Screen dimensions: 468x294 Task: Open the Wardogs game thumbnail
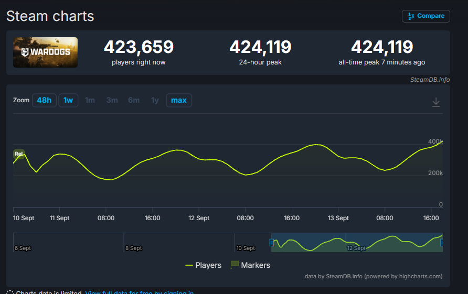point(45,52)
